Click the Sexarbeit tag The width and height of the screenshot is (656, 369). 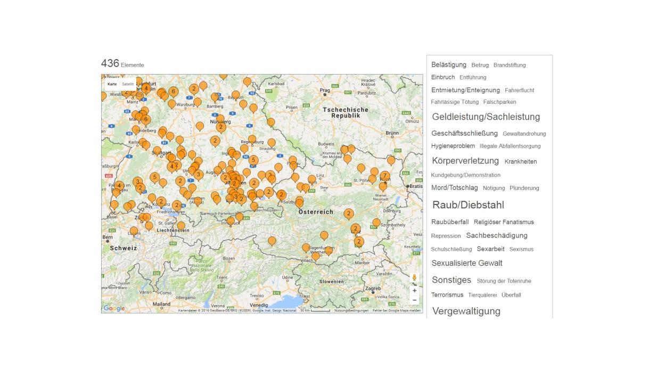490,249
